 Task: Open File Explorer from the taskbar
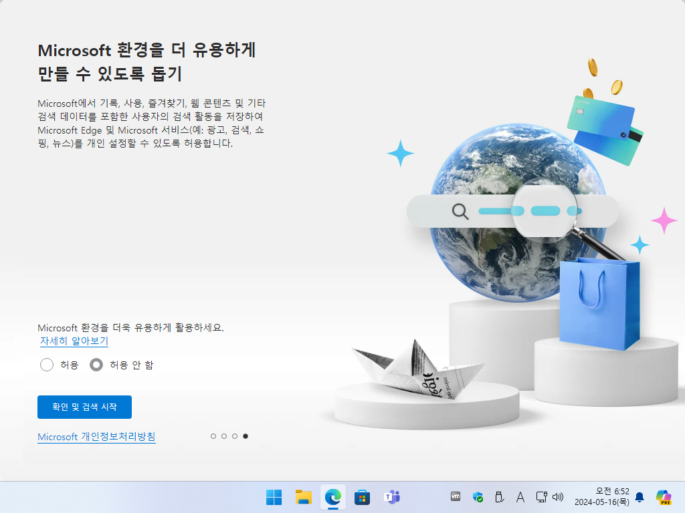303,497
